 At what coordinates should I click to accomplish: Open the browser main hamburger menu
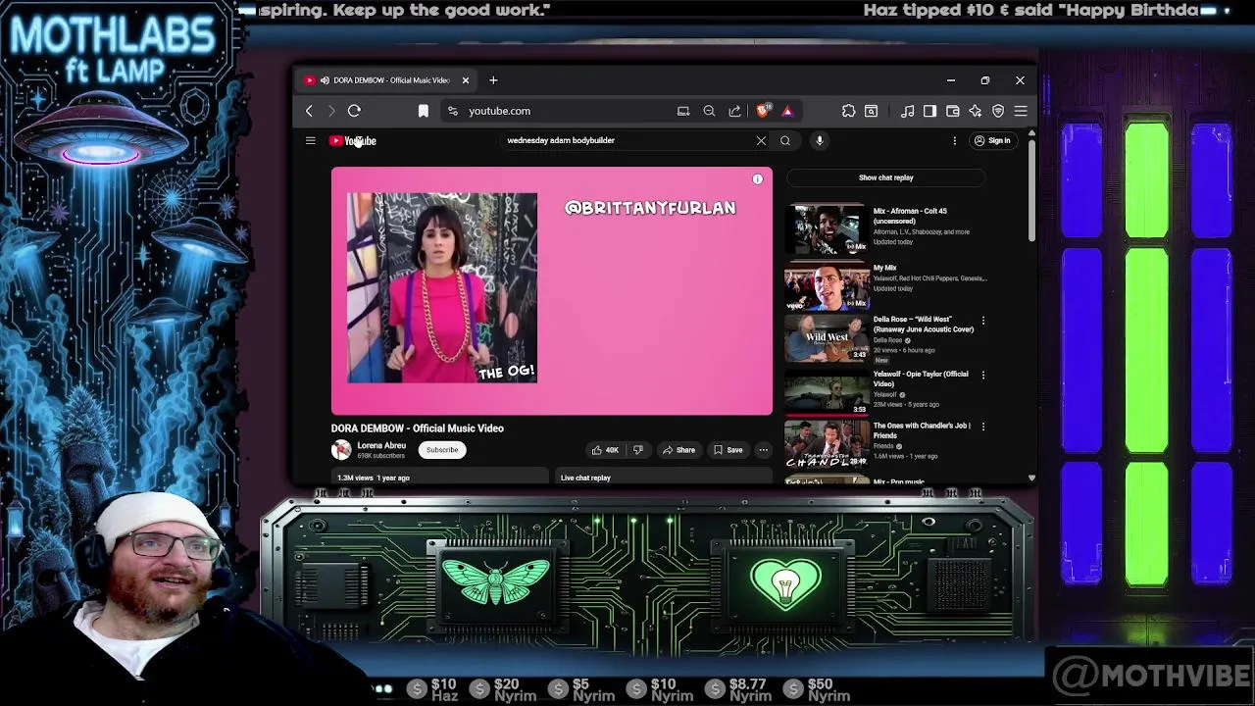point(1021,111)
